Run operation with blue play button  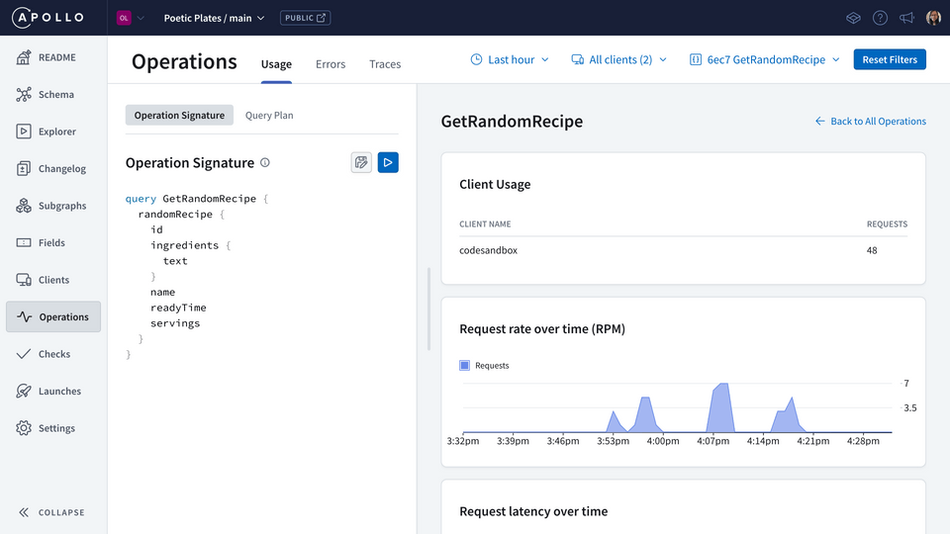[388, 162]
